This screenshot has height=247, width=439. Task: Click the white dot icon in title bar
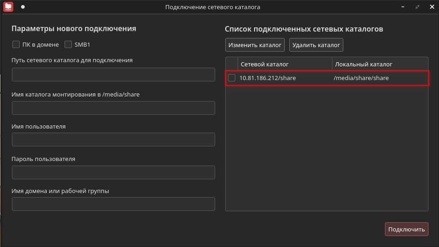click(23, 7)
